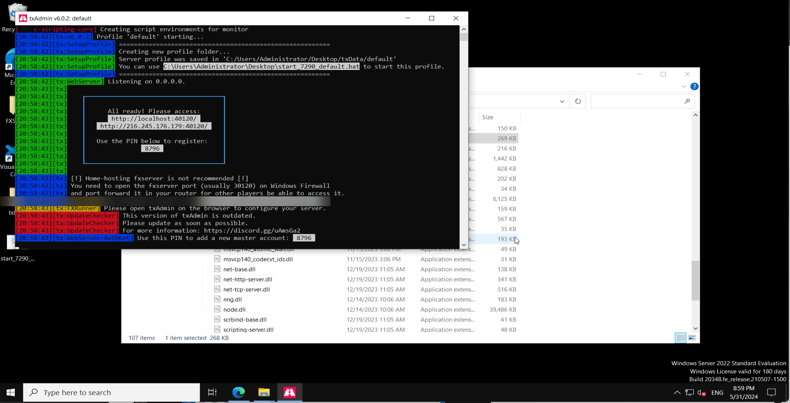Image resolution: width=790 pixels, height=403 pixels.
Task: Click the File Explorer search field
Action: [x=643, y=101]
